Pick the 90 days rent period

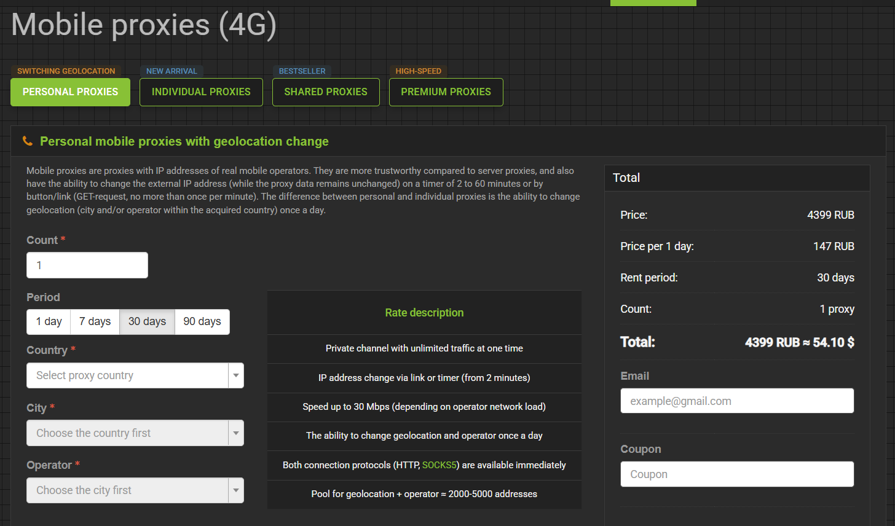coord(202,321)
